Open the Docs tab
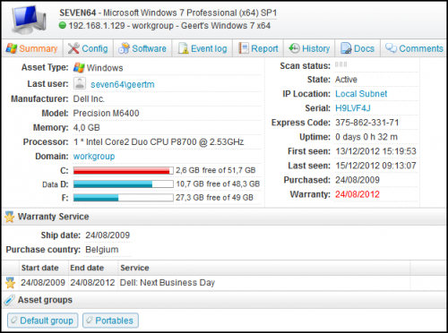 point(358,48)
